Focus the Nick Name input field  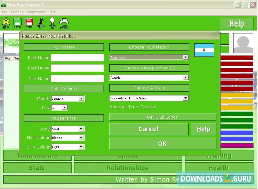pyautogui.click(x=77, y=78)
